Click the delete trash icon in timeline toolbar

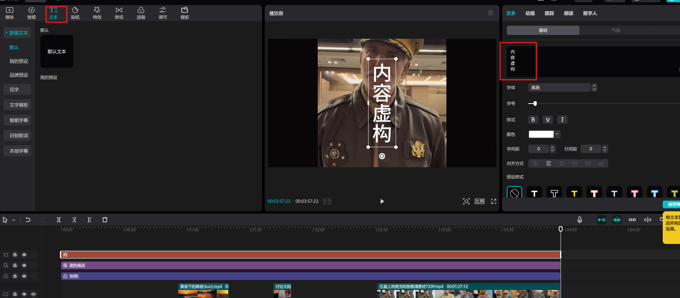[105, 220]
